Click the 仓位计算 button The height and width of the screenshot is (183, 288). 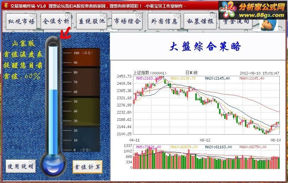[88, 167]
